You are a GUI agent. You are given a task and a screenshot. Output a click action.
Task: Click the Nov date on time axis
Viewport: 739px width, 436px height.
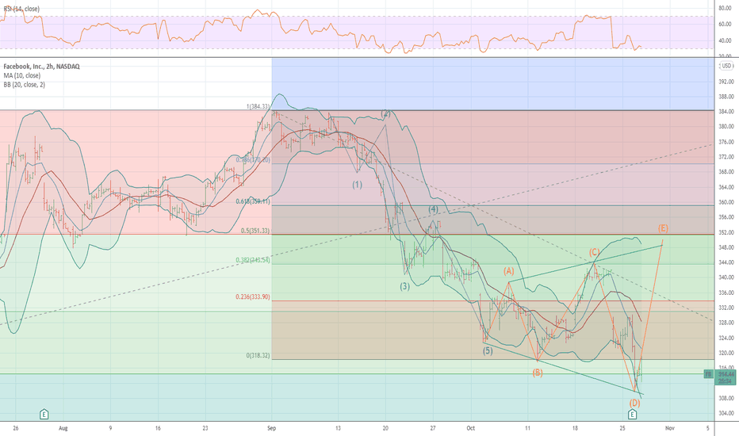point(669,428)
